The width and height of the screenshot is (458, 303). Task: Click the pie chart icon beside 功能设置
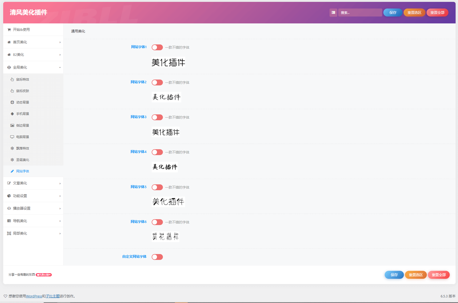tap(9, 196)
